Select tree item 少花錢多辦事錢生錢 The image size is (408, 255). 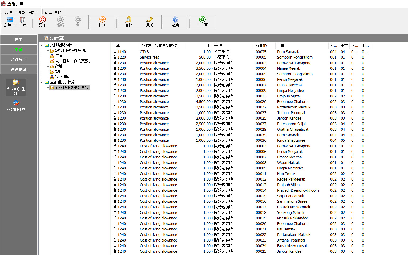click(x=72, y=87)
